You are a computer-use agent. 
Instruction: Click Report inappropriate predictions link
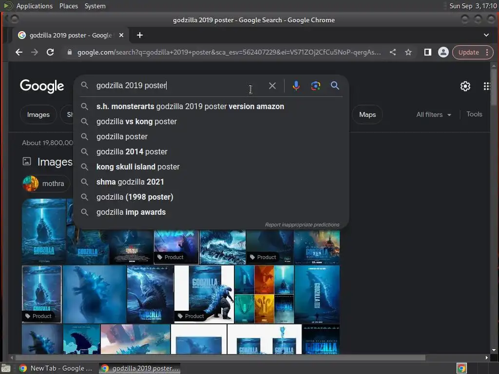tap(302, 225)
